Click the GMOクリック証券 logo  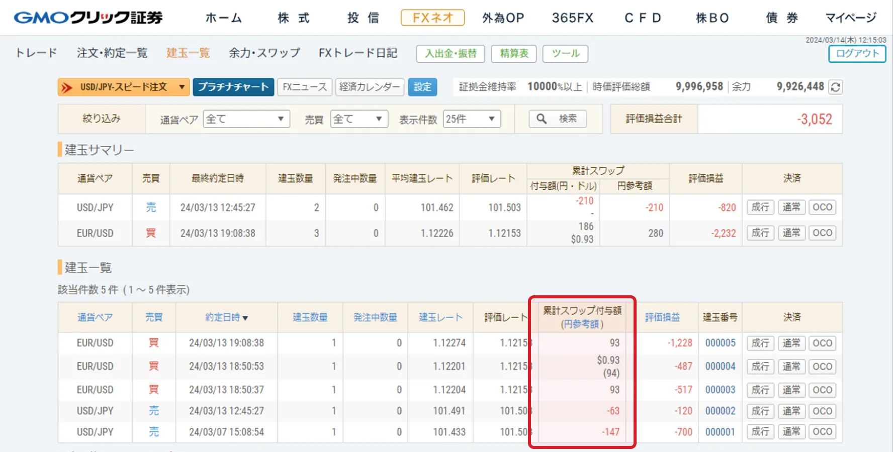coord(88,18)
